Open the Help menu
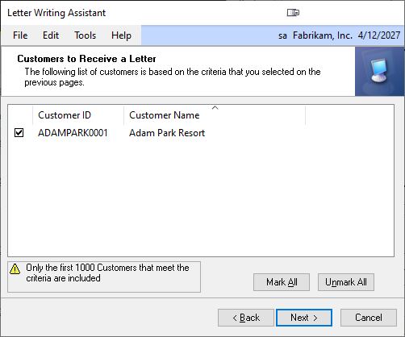This screenshot has height=337, width=405. coord(121,35)
